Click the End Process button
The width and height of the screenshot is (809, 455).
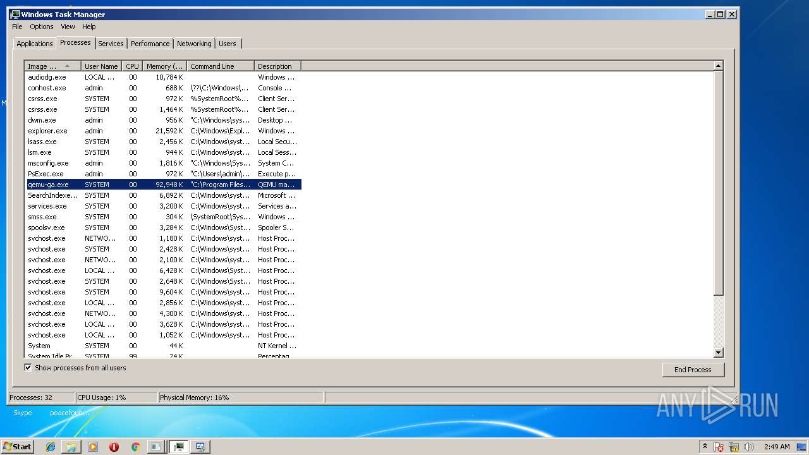(693, 370)
